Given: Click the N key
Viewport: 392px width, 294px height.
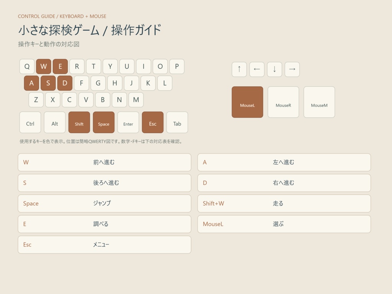Looking at the screenshot, I should [119, 100].
